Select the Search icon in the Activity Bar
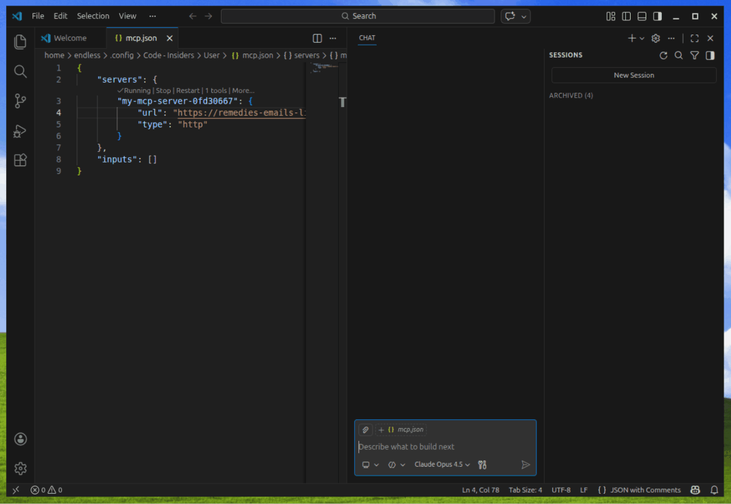Viewport: 731px width, 504px height. point(20,71)
